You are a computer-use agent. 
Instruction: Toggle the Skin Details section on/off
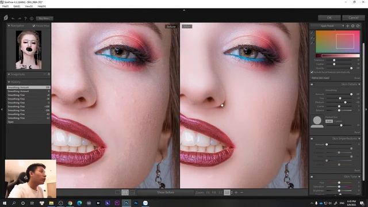click(312, 85)
